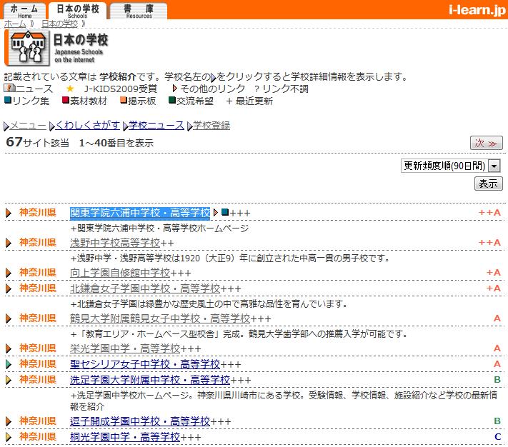The width and height of the screenshot is (508, 447).
Task: Click the Japanese Schools schoolhouse logo
Action: [27, 47]
